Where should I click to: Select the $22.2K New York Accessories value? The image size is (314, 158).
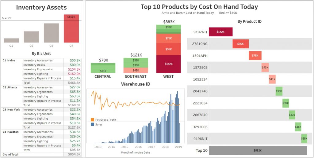coord(75,109)
